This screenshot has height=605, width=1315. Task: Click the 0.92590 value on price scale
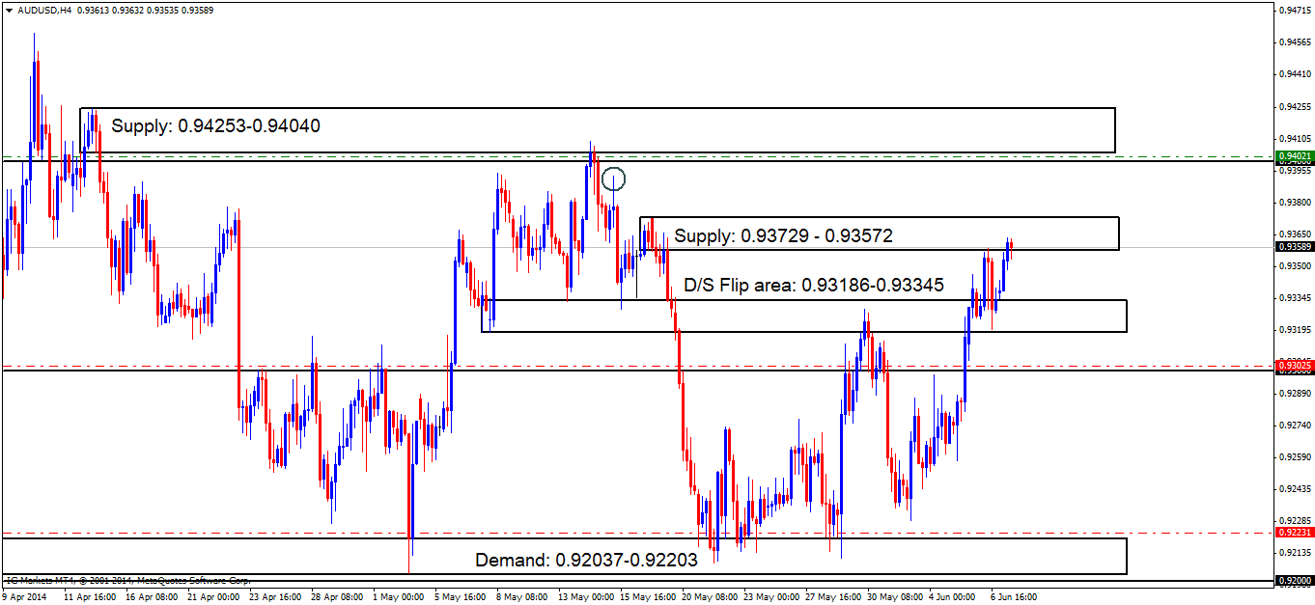tap(1295, 457)
